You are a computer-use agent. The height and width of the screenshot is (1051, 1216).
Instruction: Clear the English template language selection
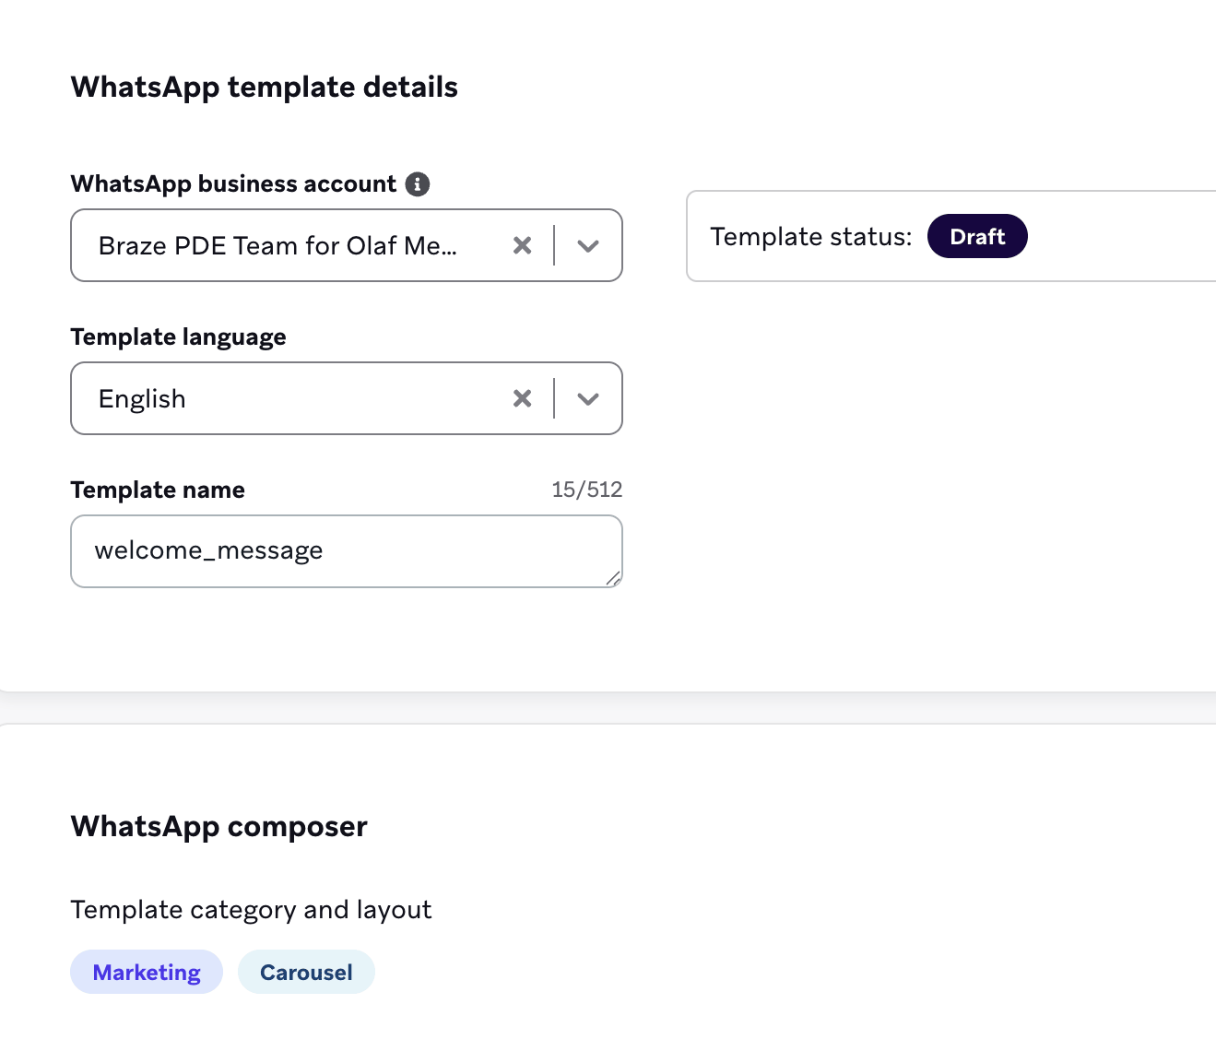coord(522,398)
